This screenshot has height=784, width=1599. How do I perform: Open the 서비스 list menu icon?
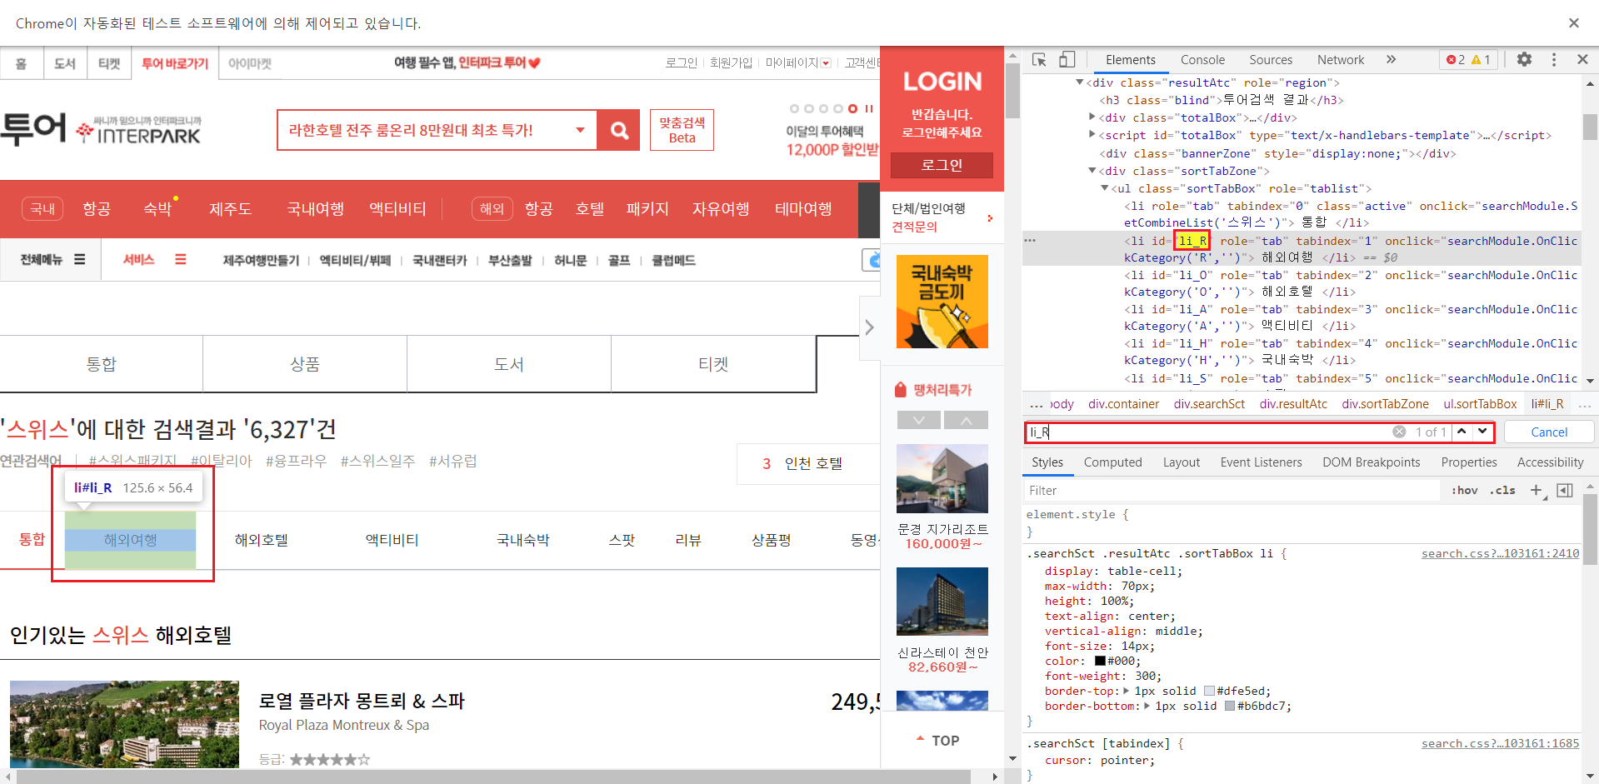pyautogui.click(x=180, y=260)
